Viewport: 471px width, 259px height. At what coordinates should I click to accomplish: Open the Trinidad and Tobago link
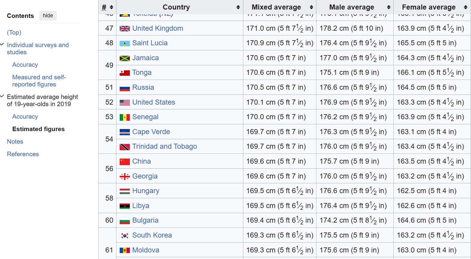tap(165, 146)
